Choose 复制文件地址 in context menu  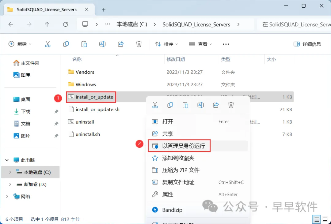[198, 182]
